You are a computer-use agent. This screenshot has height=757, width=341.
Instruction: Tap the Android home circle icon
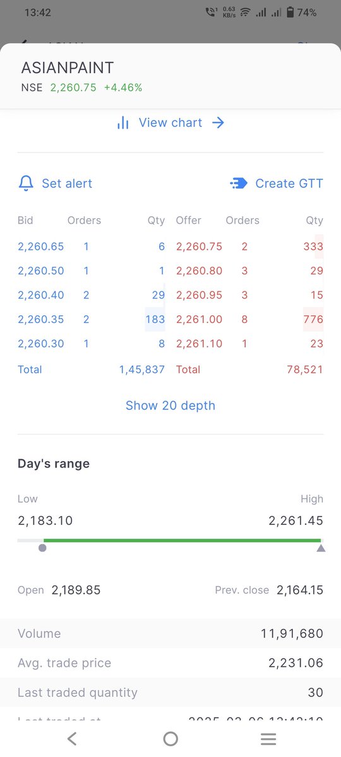tap(170, 739)
